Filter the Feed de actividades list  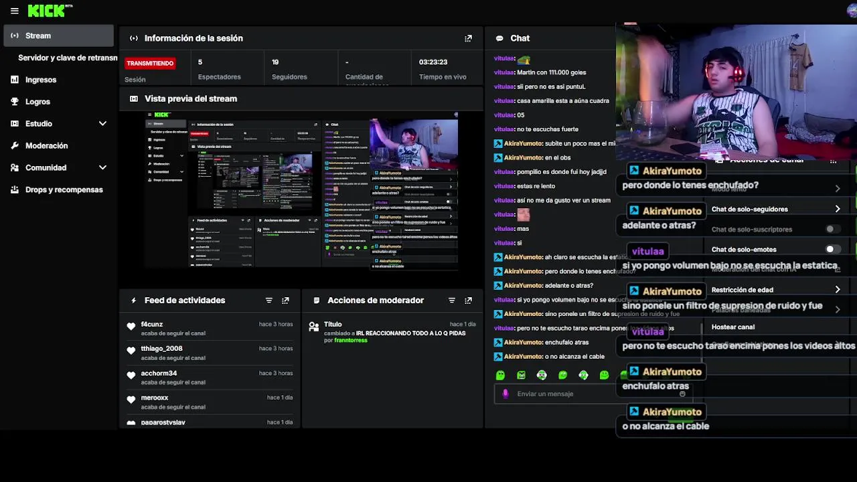pos(268,301)
